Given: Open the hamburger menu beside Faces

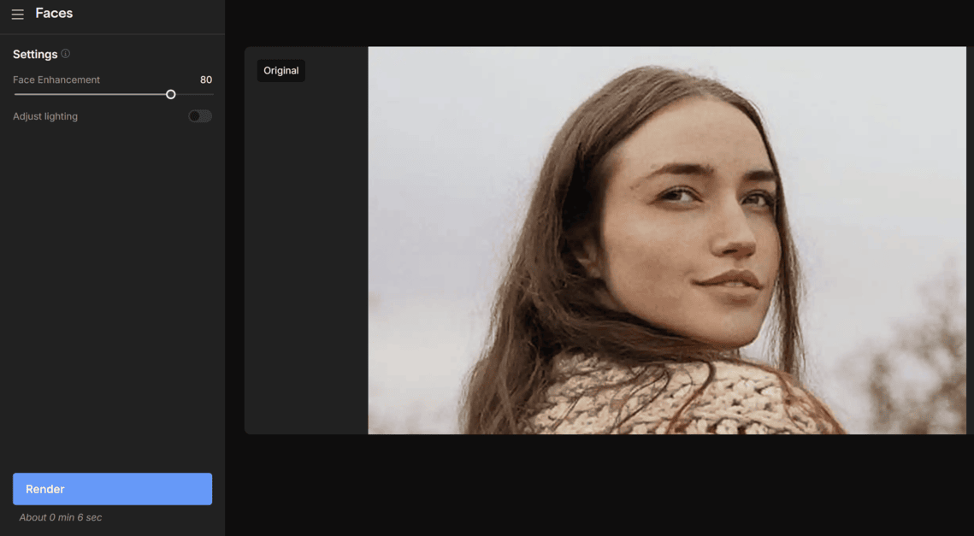Looking at the screenshot, I should (17, 15).
